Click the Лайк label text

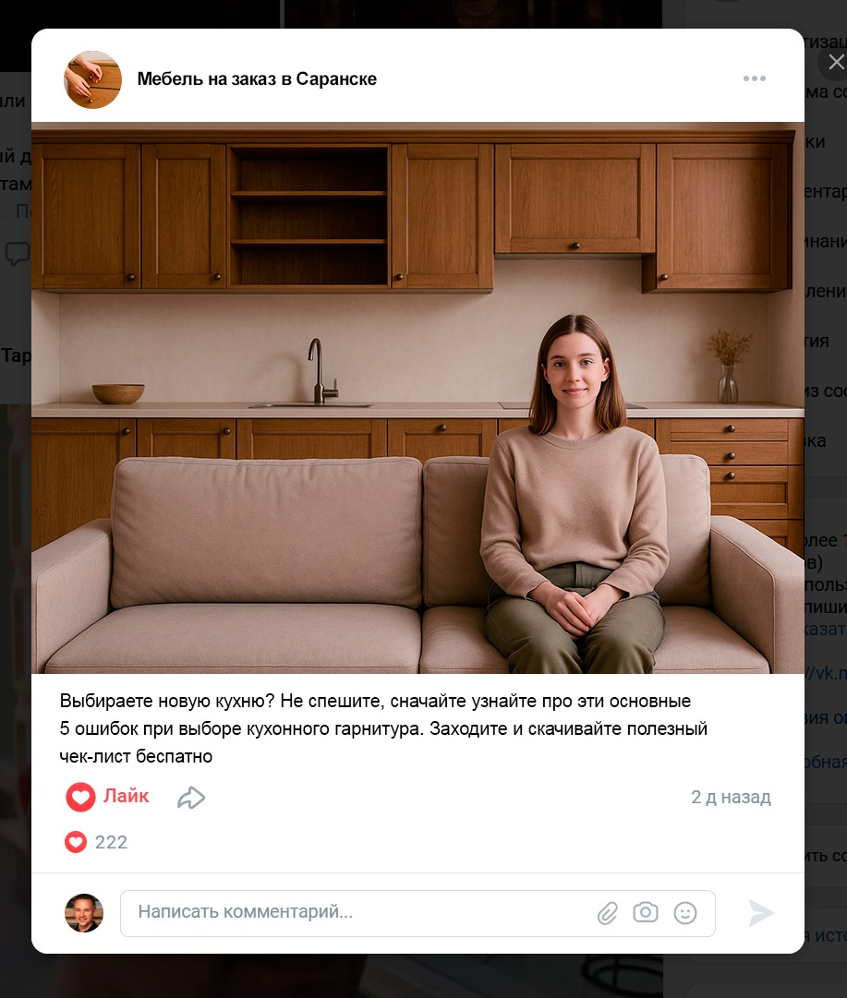pos(127,796)
